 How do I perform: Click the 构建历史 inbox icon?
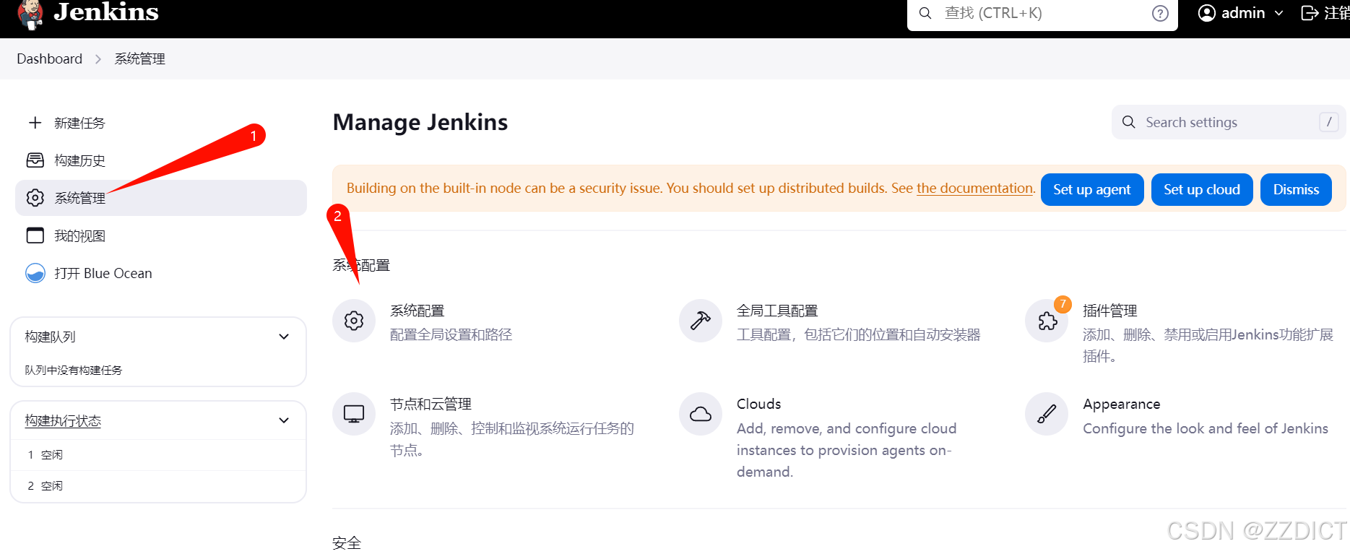[x=35, y=160]
